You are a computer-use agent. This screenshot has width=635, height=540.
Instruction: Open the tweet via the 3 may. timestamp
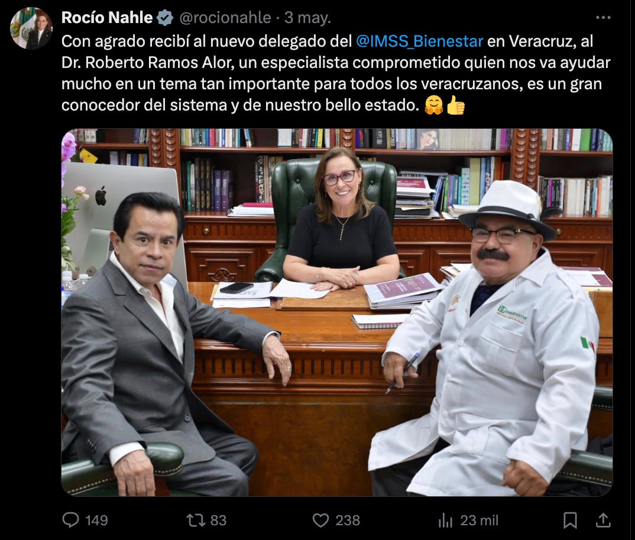tap(308, 18)
